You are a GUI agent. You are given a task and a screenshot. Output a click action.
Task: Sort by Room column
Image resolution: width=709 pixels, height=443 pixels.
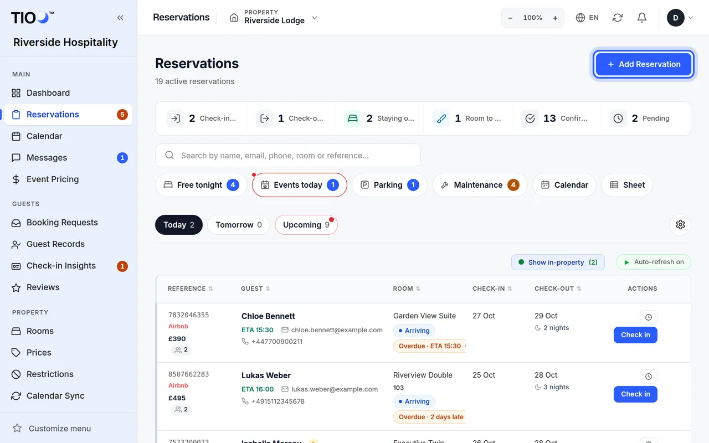coord(407,289)
